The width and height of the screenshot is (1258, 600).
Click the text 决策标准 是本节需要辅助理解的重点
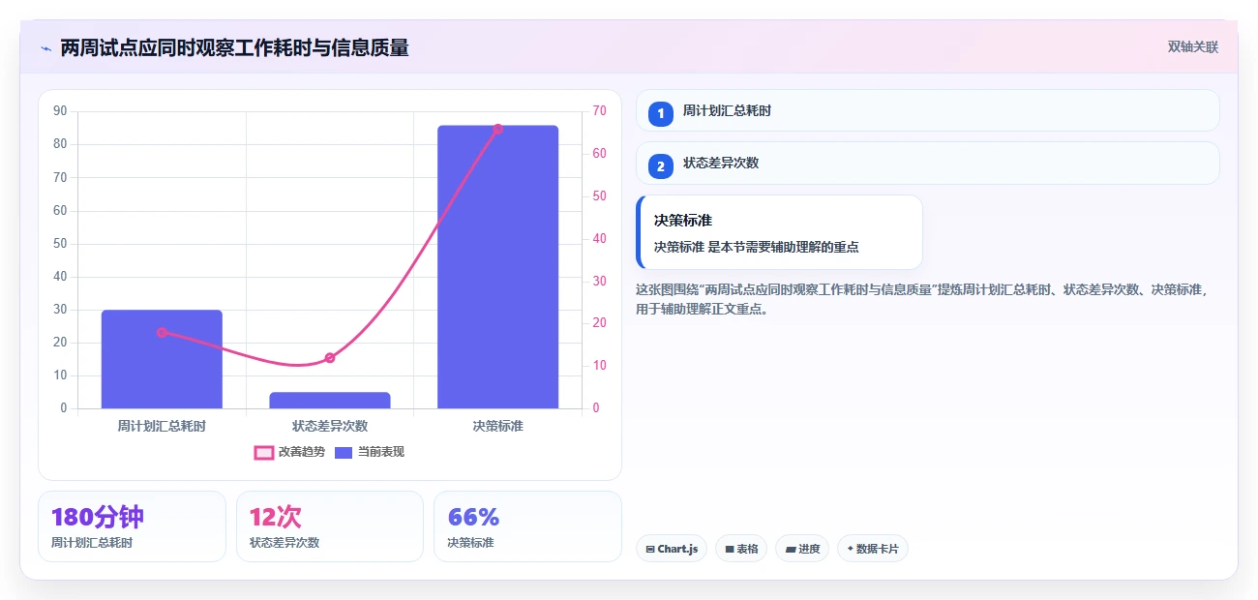pyautogui.click(x=757, y=247)
